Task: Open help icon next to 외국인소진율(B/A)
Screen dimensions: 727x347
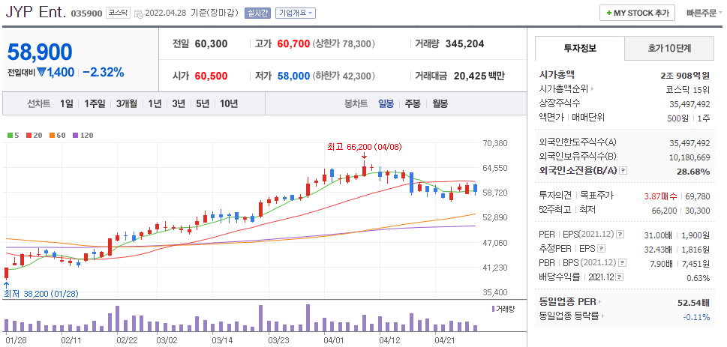Action: [623, 171]
